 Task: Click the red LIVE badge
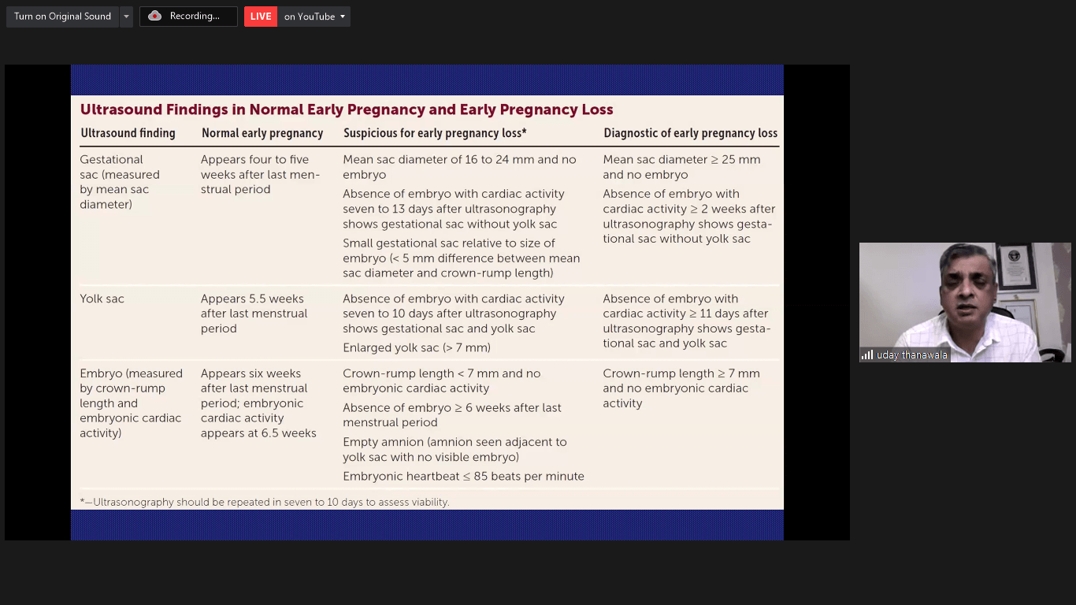[261, 17]
